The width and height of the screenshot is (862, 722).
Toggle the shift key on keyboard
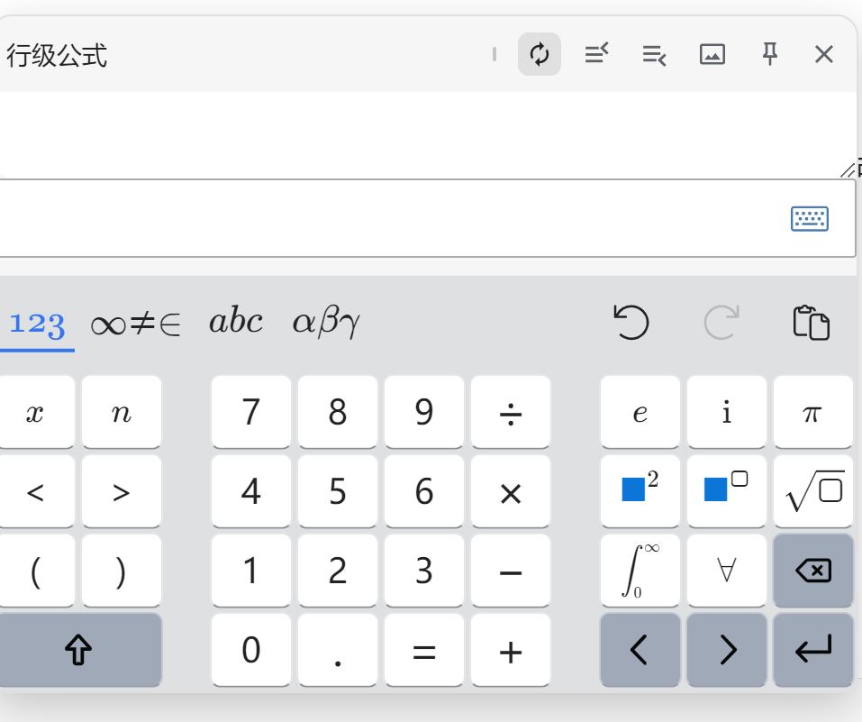(x=79, y=650)
